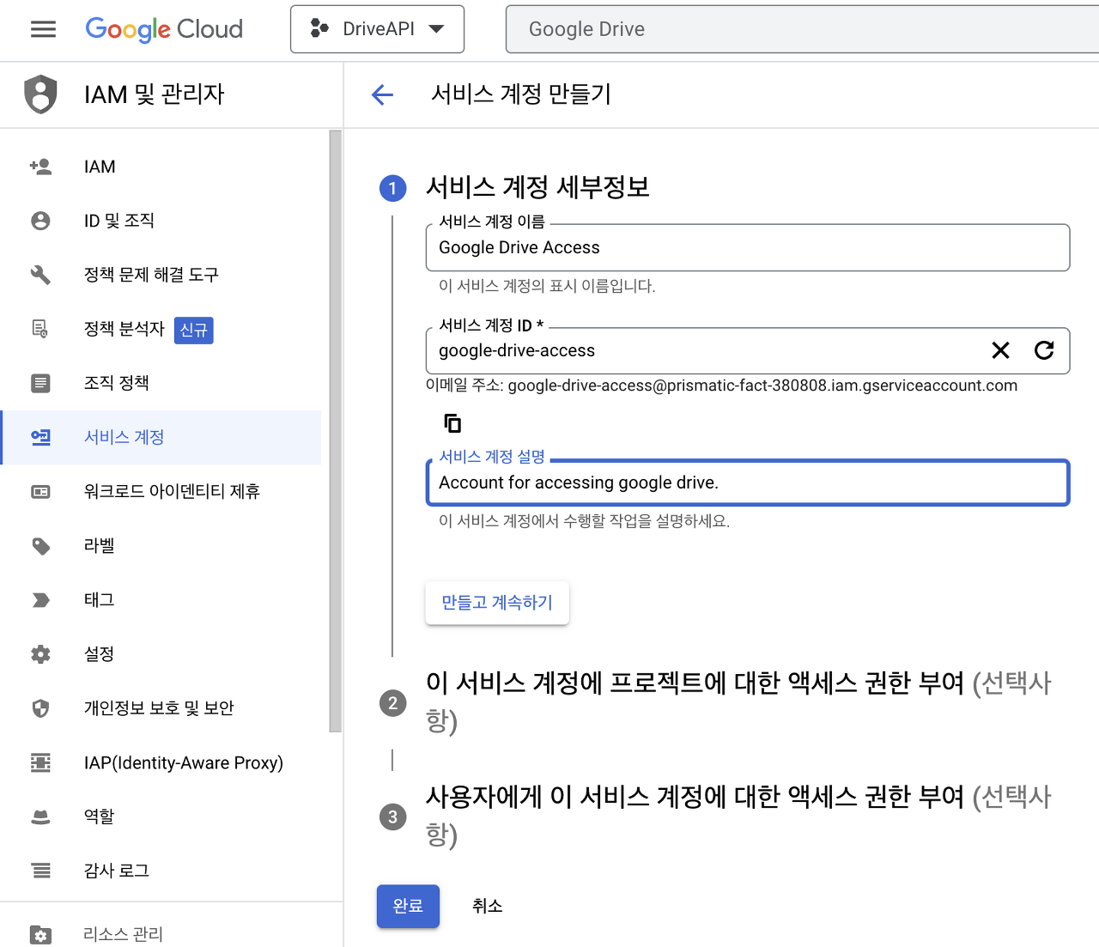Click the 서비스 계정 ID input field
Image resolution: width=1099 pixels, height=947 pixels.
tap(747, 351)
